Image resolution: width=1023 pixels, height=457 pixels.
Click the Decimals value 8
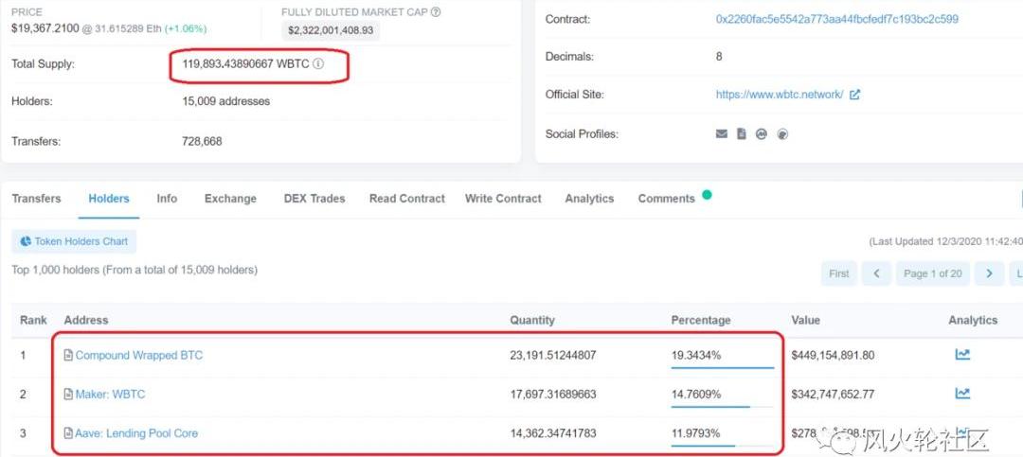[719, 57]
